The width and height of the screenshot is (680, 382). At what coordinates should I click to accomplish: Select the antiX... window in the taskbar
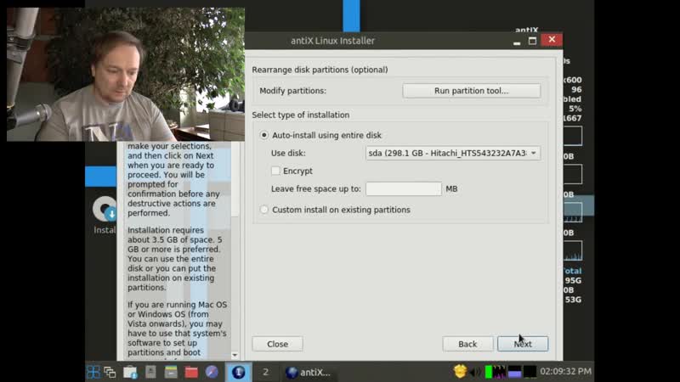pos(309,372)
